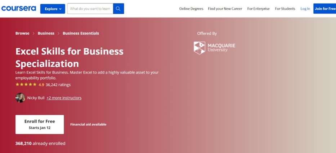Open the Browse breadcrumb link
Screen dimensions: 336x153
[x=22, y=33]
